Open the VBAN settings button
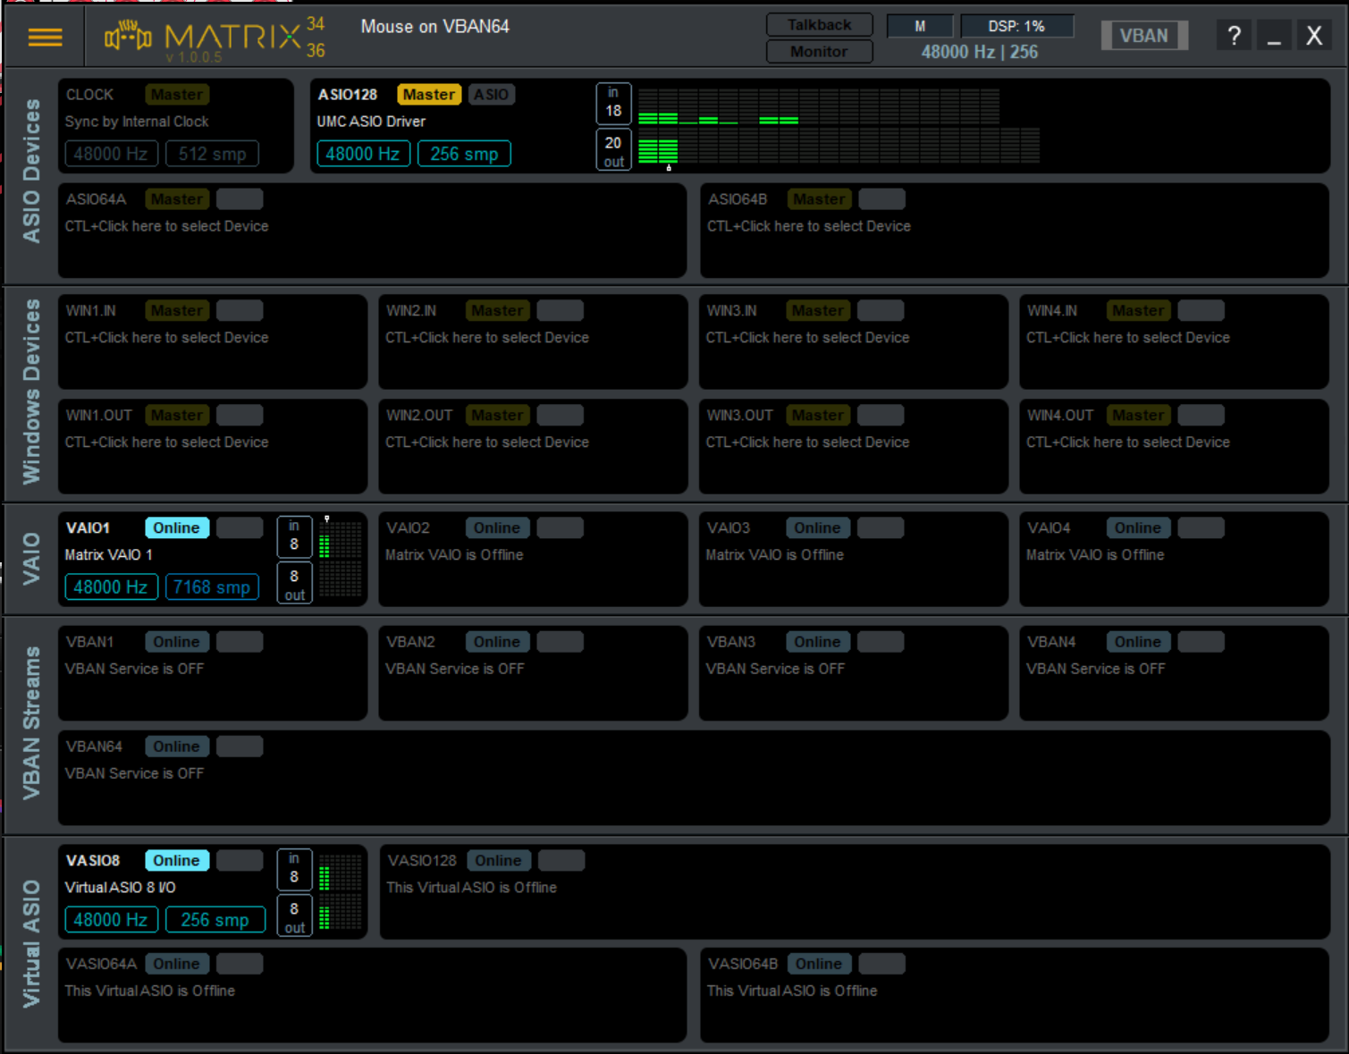1349x1054 pixels. coord(1144,36)
